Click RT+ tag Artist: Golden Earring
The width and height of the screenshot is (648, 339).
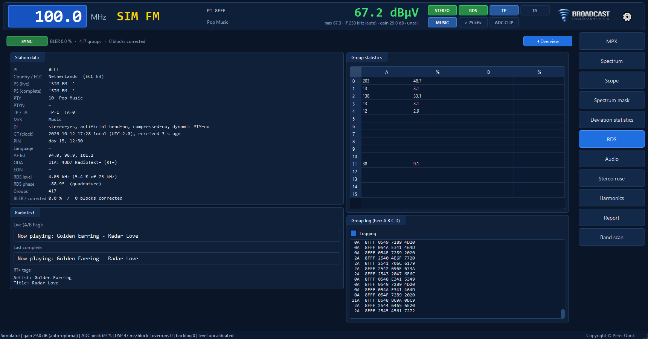click(x=43, y=278)
